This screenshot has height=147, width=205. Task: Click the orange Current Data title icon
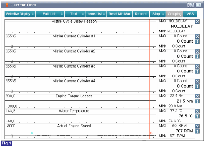click(7, 5)
